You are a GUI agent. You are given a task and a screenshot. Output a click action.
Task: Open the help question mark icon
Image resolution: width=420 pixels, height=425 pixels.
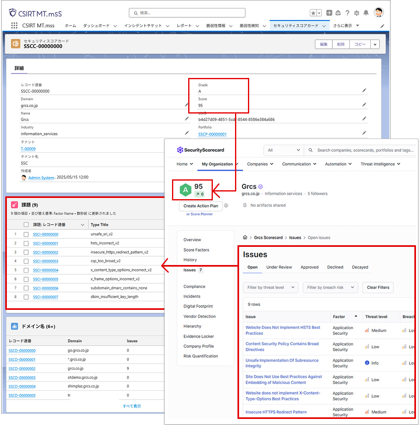coord(347,13)
